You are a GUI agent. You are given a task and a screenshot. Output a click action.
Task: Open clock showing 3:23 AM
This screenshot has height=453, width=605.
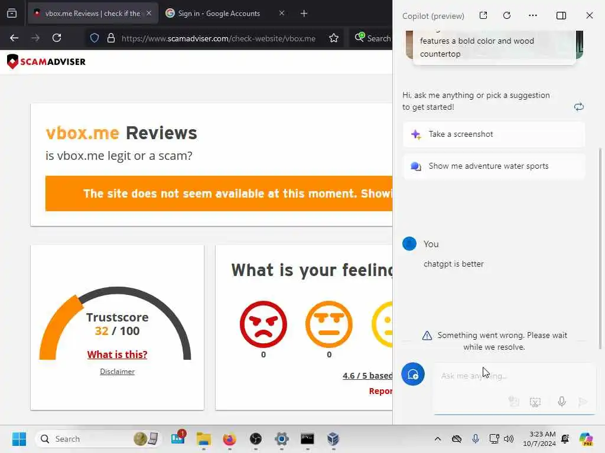539,439
